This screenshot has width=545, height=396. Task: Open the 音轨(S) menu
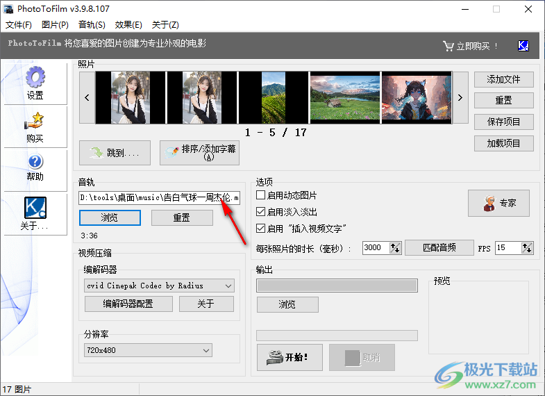92,25
